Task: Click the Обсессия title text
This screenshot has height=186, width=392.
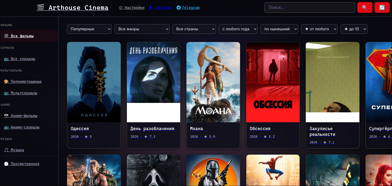Action: click(260, 129)
